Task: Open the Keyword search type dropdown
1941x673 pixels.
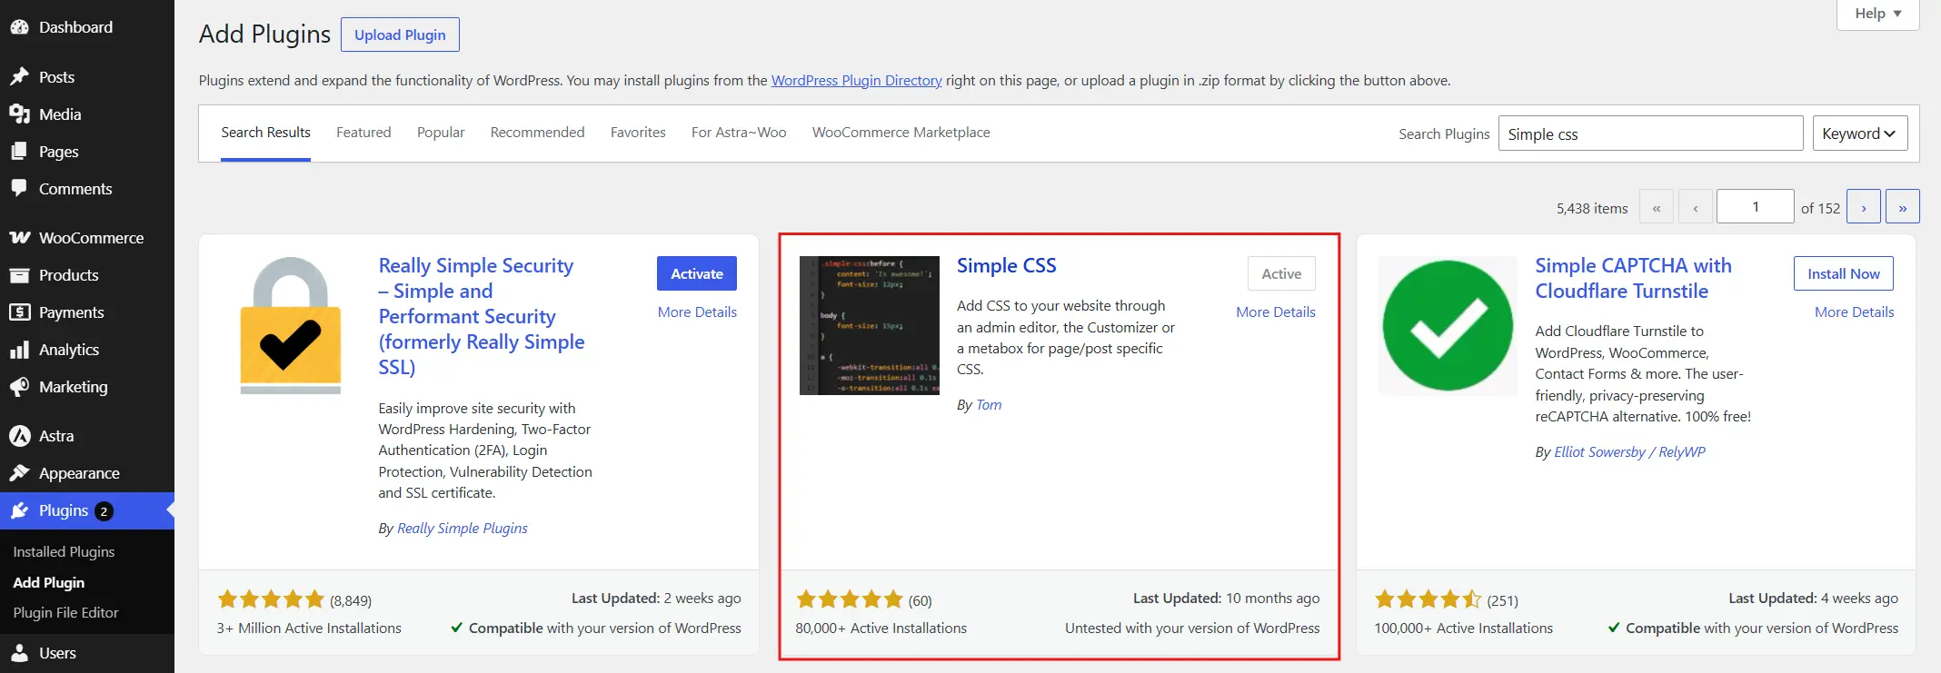Action: click(1860, 134)
